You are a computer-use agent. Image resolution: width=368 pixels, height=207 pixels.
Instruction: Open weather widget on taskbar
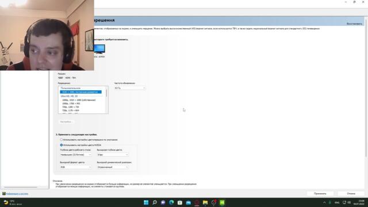pyautogui.click(x=11, y=202)
